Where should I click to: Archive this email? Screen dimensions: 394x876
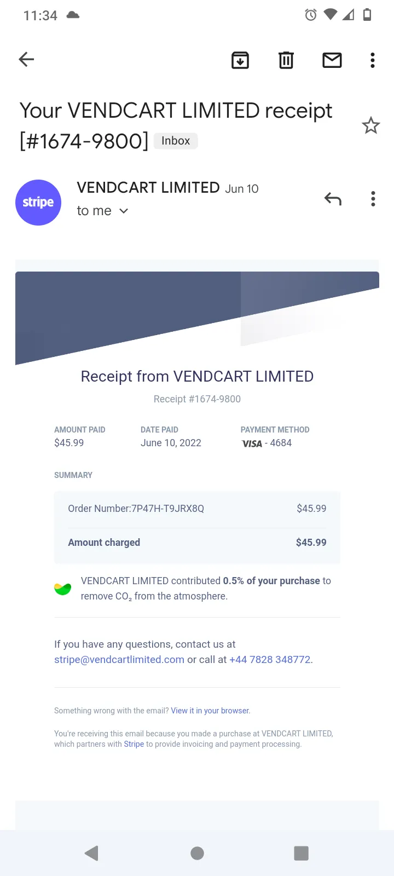click(240, 60)
